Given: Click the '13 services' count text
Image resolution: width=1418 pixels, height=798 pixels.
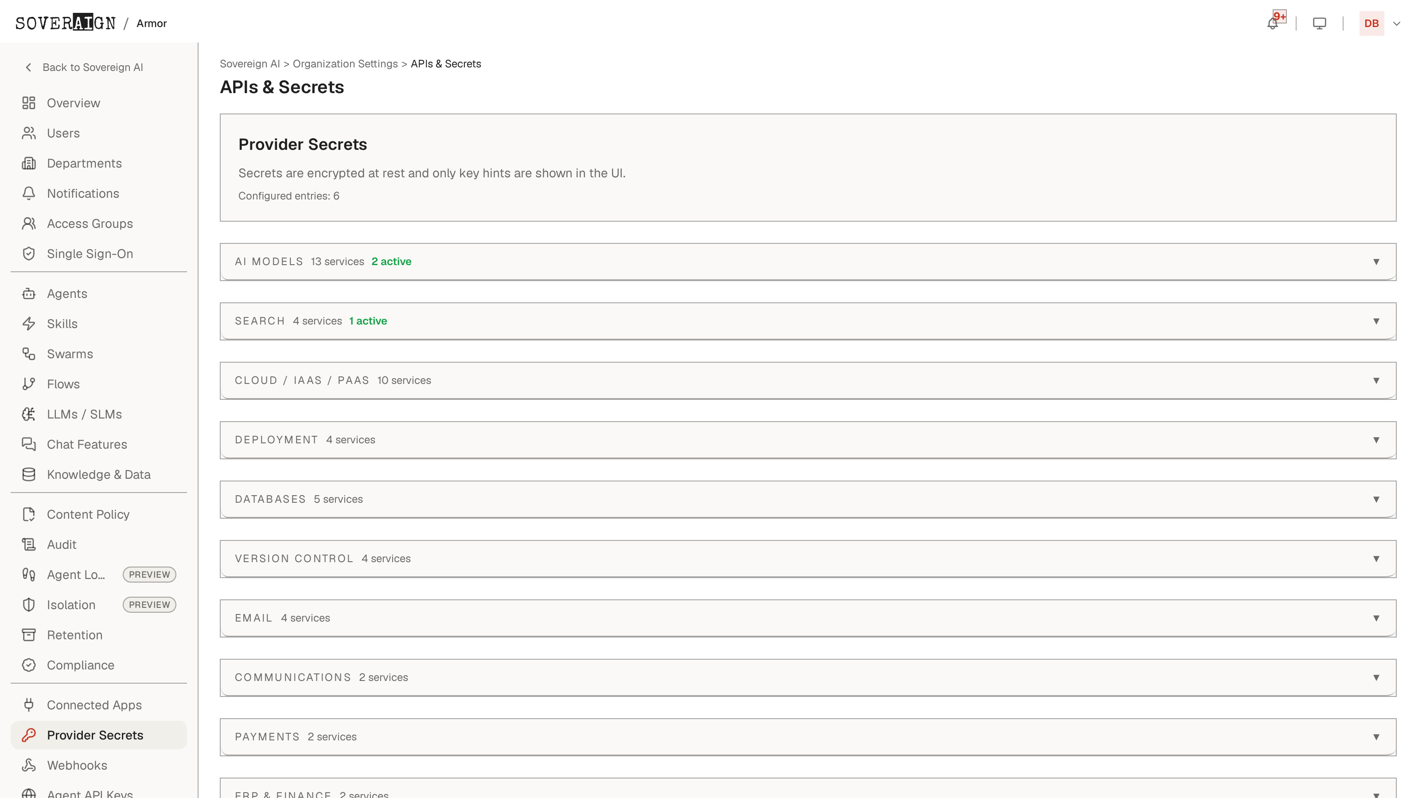Looking at the screenshot, I should click(337, 262).
